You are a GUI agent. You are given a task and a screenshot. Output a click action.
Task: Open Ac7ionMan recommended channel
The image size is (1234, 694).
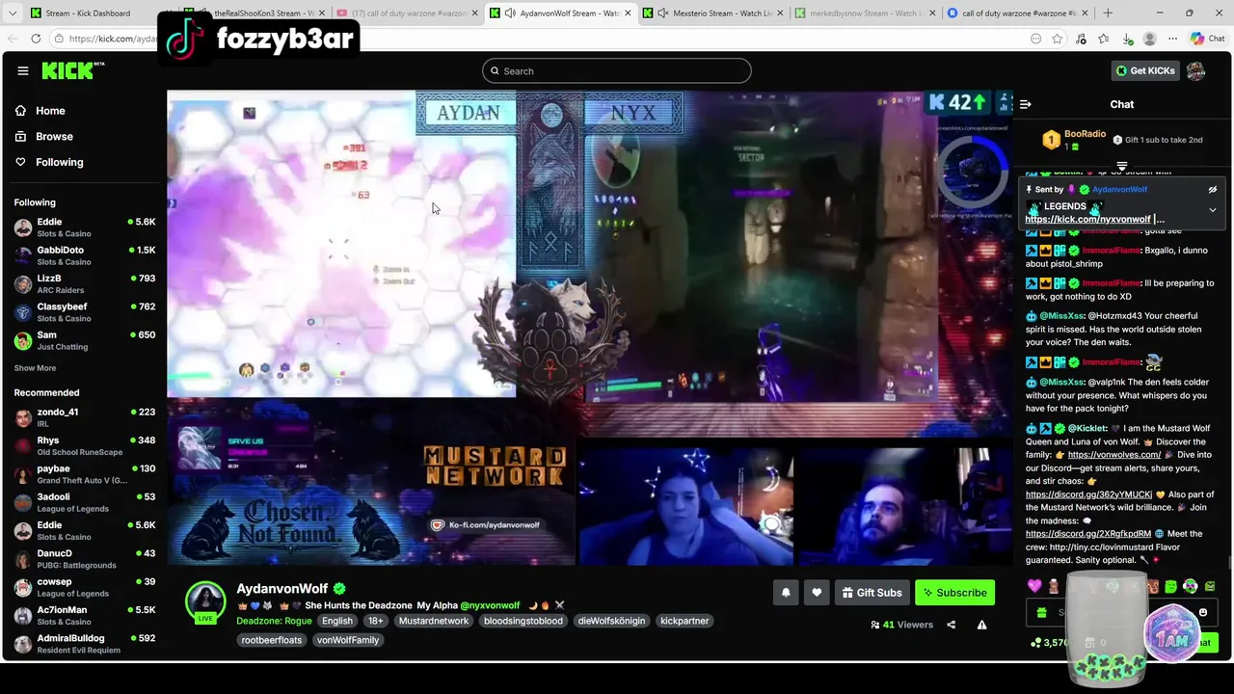coord(85,615)
